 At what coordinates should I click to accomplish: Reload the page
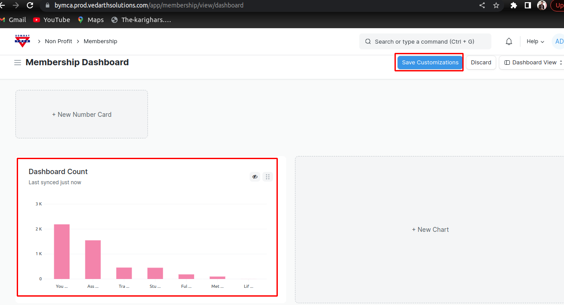pos(30,5)
